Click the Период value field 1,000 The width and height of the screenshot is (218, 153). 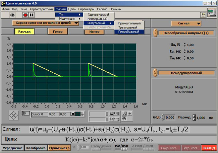(x=201, y=118)
